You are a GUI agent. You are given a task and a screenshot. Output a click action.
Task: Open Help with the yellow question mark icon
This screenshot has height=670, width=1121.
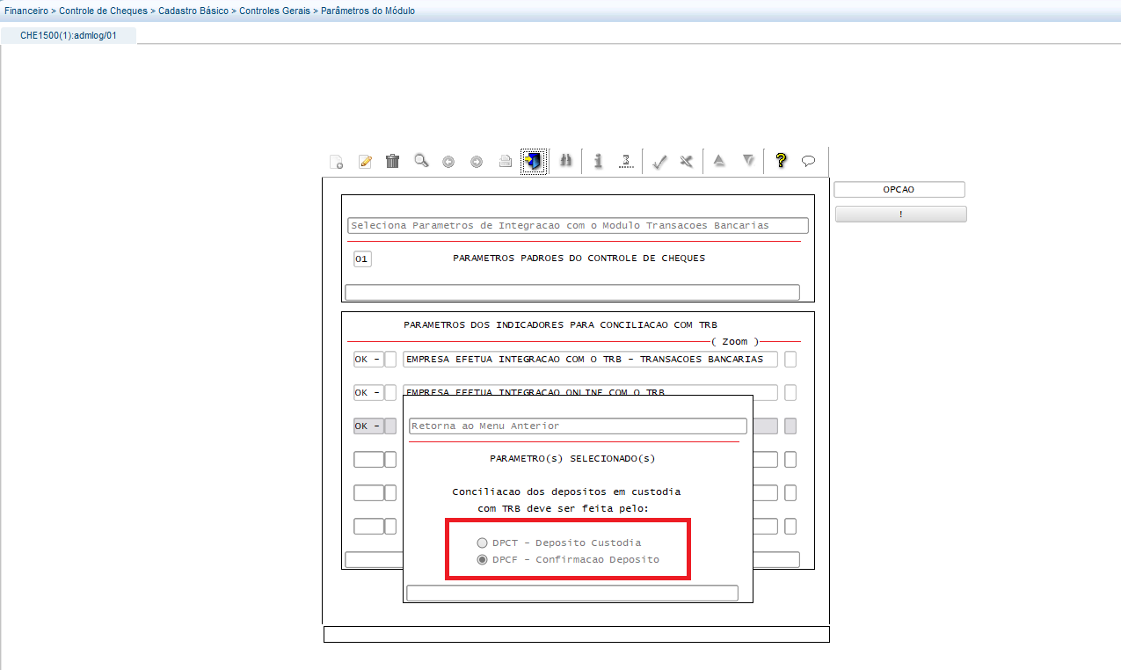pos(781,161)
